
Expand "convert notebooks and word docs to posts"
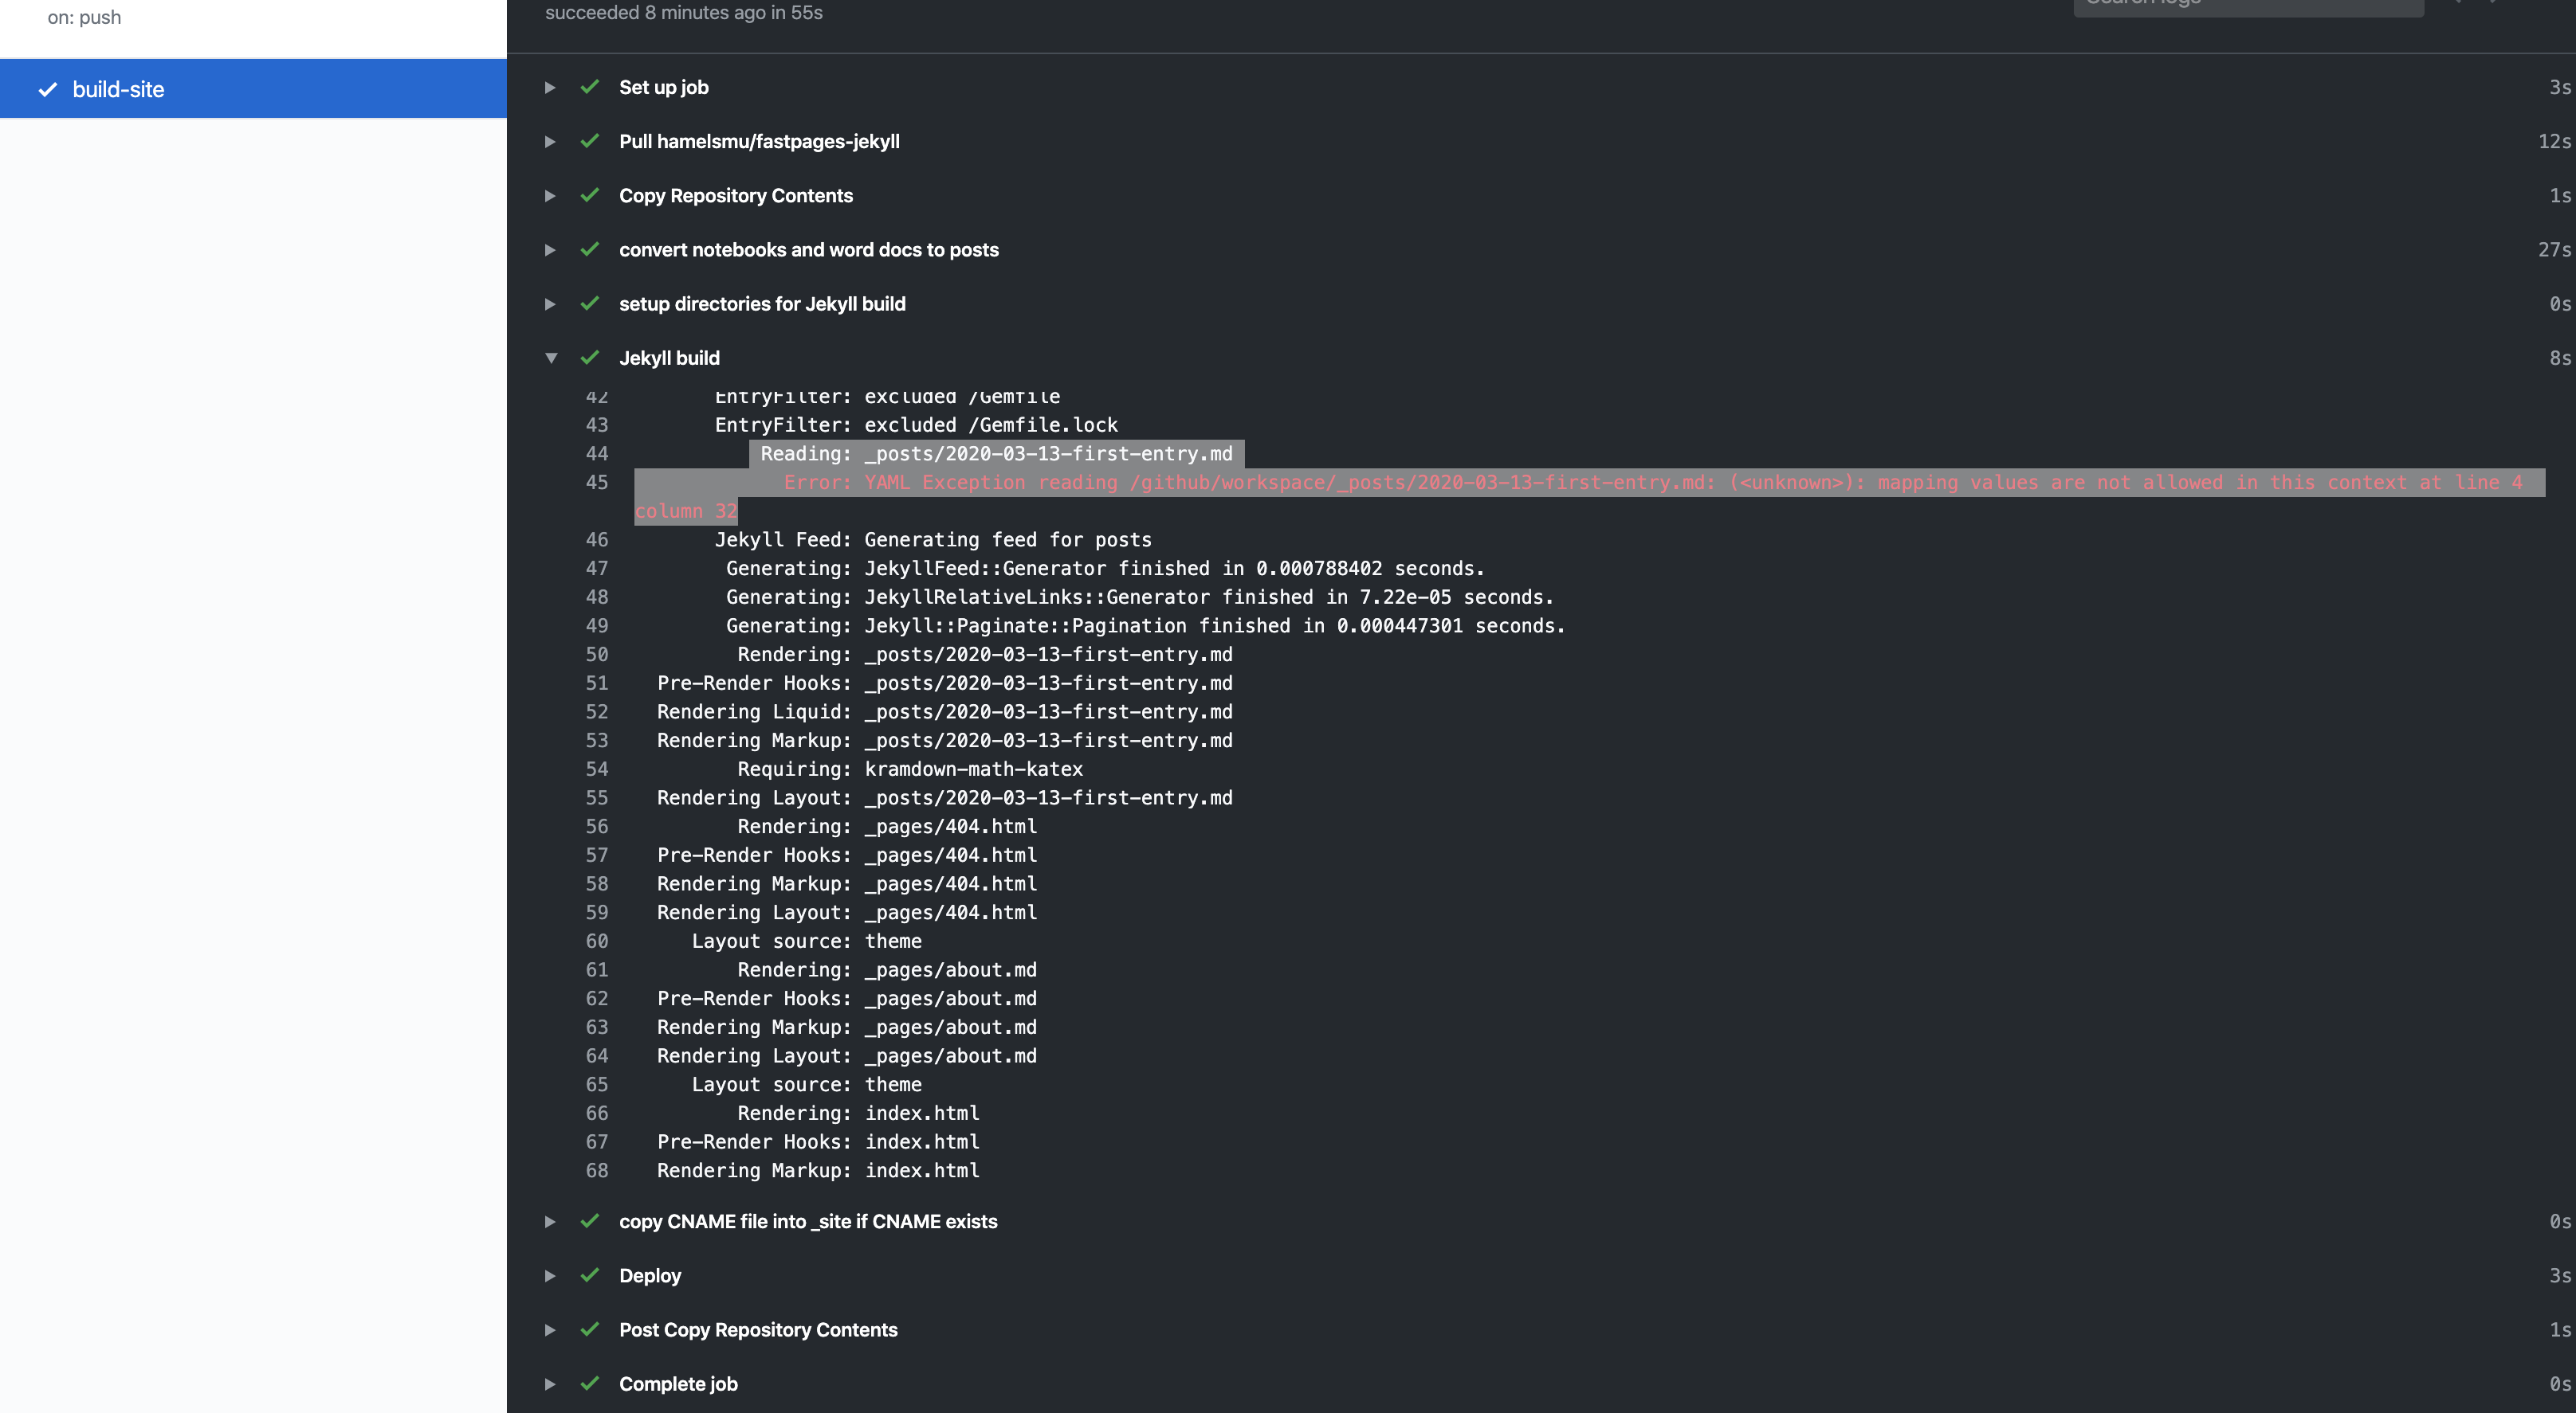(550, 250)
